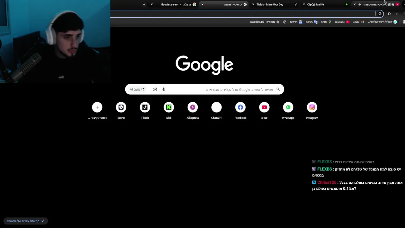Open the תרגום translate bookmark
This screenshot has width=405, height=228.
(x=311, y=22)
